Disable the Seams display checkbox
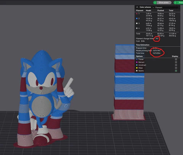183x155 pixels. pyautogui.click(x=176, y=71)
